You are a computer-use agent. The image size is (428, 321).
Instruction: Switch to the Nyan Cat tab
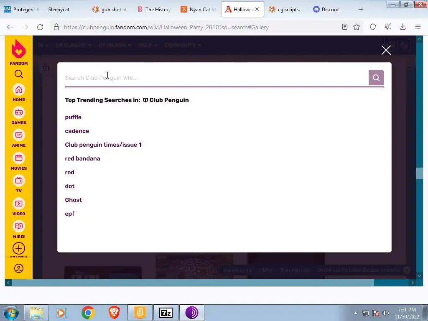pyautogui.click(x=199, y=10)
